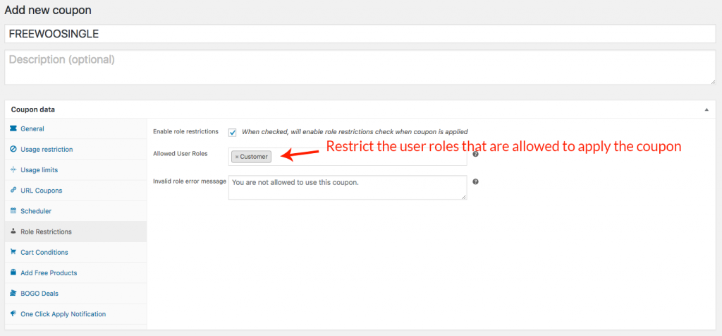Open the General tab
The height and width of the screenshot is (336, 722).
coord(76,128)
